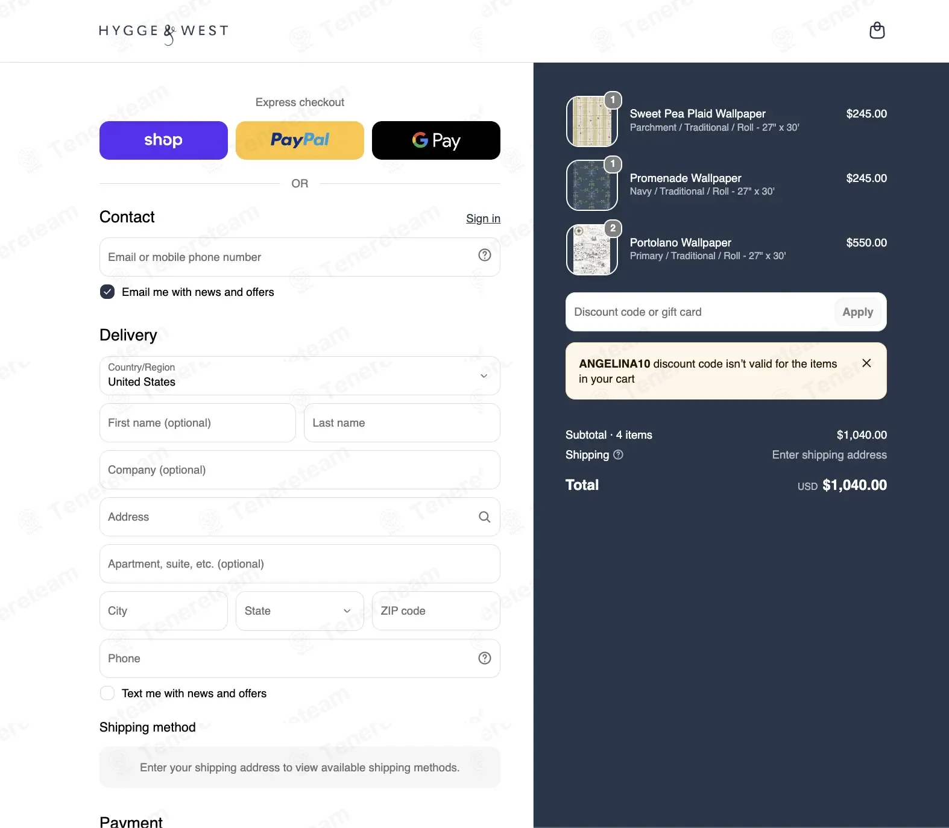The image size is (949, 828).
Task: Click the Navy / Traditional / Roll variant text
Action: click(x=702, y=191)
